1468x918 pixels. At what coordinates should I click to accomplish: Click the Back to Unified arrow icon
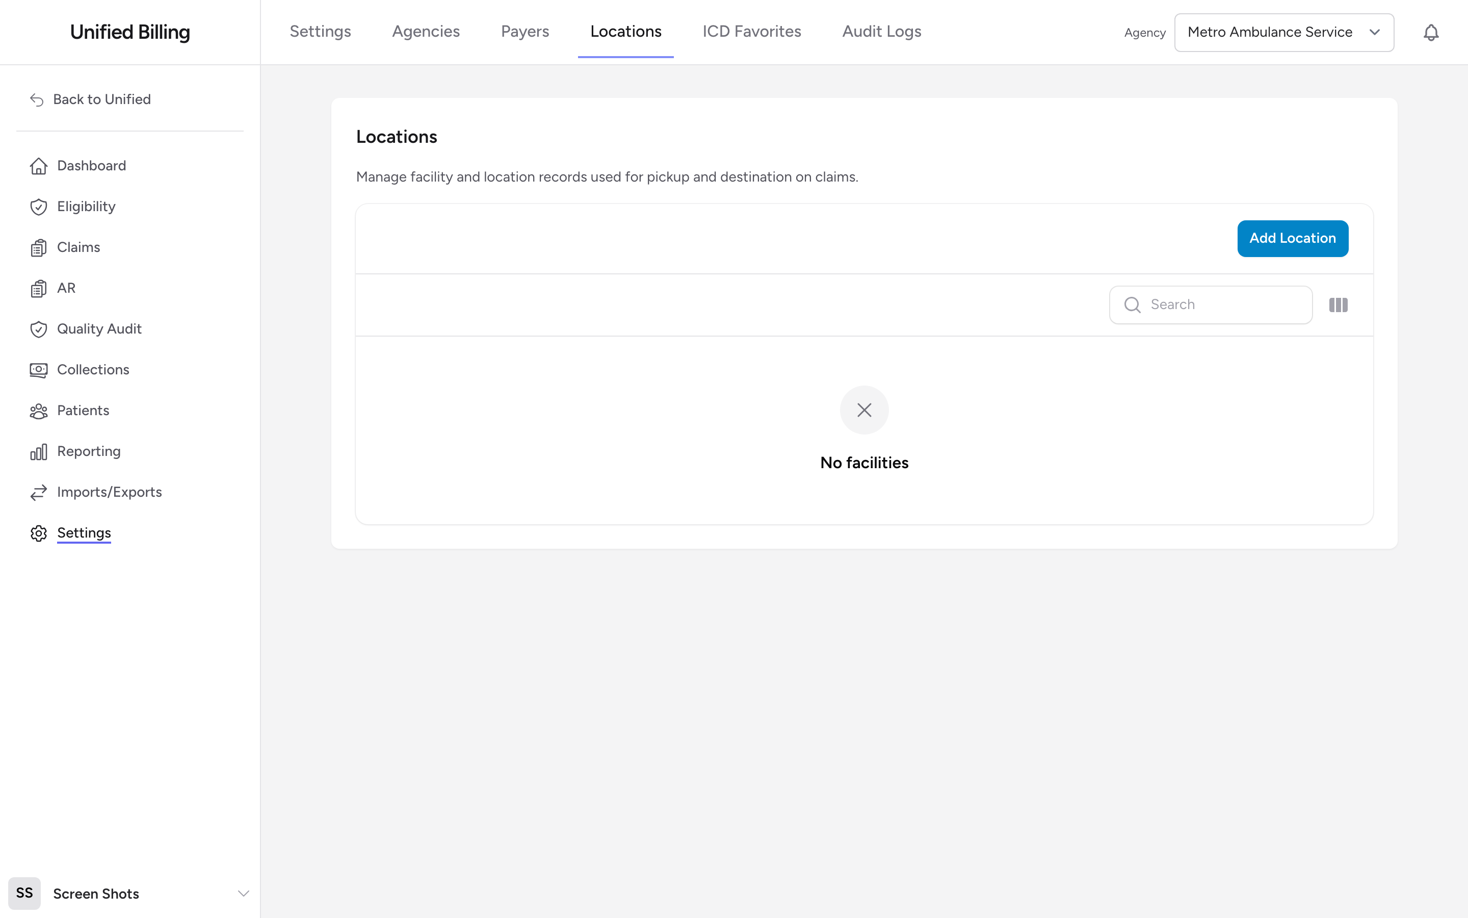[x=36, y=99]
